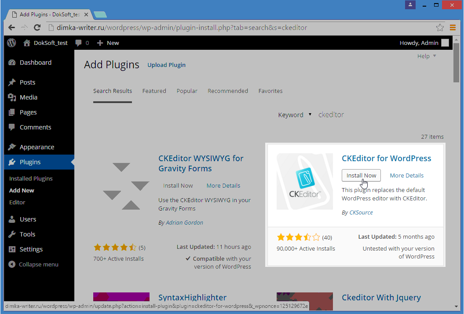This screenshot has height=314, width=464.
Task: Reload the page with the refresh icon
Action: [37, 28]
